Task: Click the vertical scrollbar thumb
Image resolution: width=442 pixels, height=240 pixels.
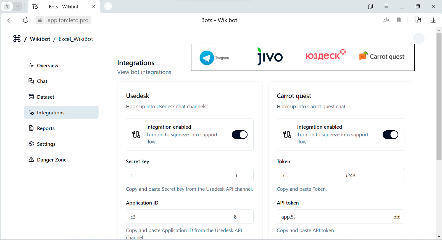Action: [x=439, y=96]
